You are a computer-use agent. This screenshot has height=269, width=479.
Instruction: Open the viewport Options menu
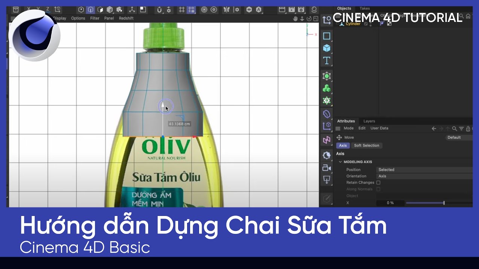point(78,18)
